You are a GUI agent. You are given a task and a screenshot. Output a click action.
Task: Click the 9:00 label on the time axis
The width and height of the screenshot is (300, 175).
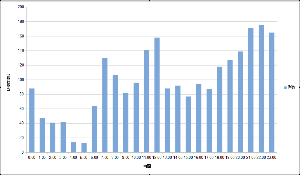[x=126, y=158]
